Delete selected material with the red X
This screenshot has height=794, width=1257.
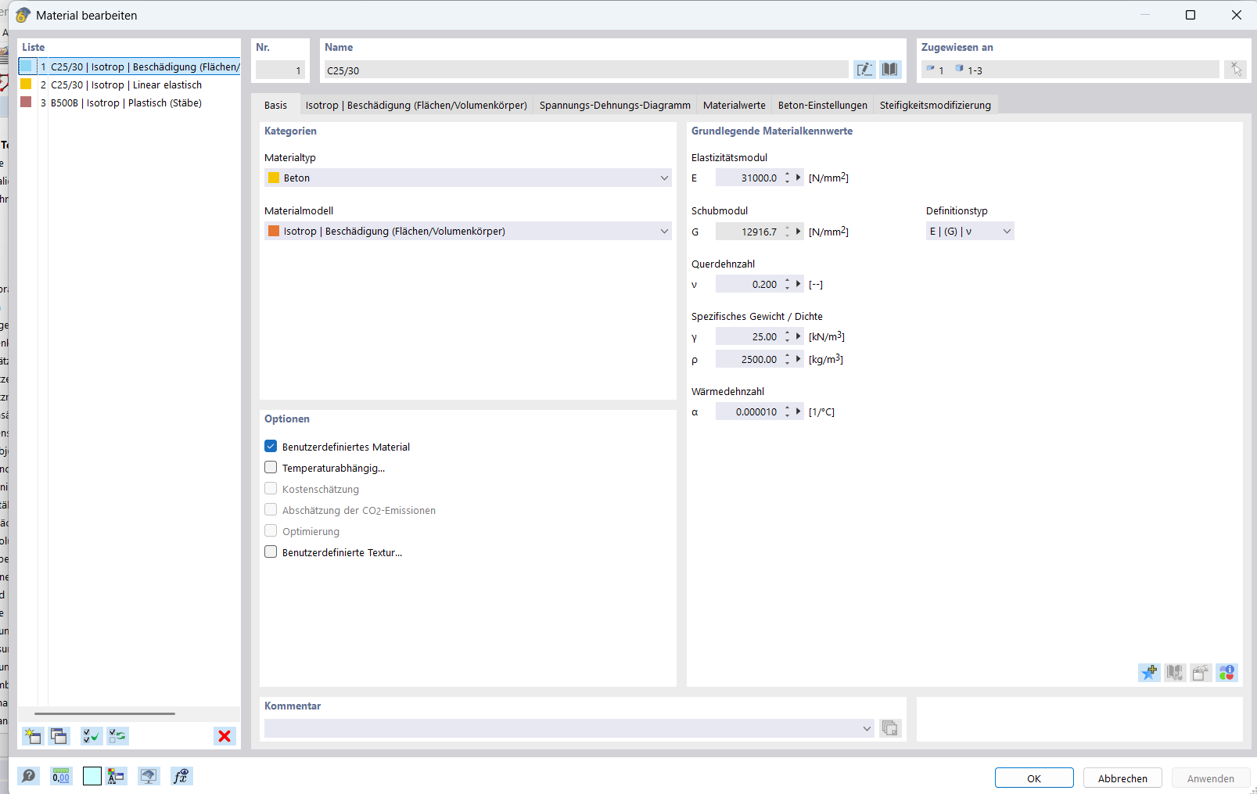click(x=224, y=736)
